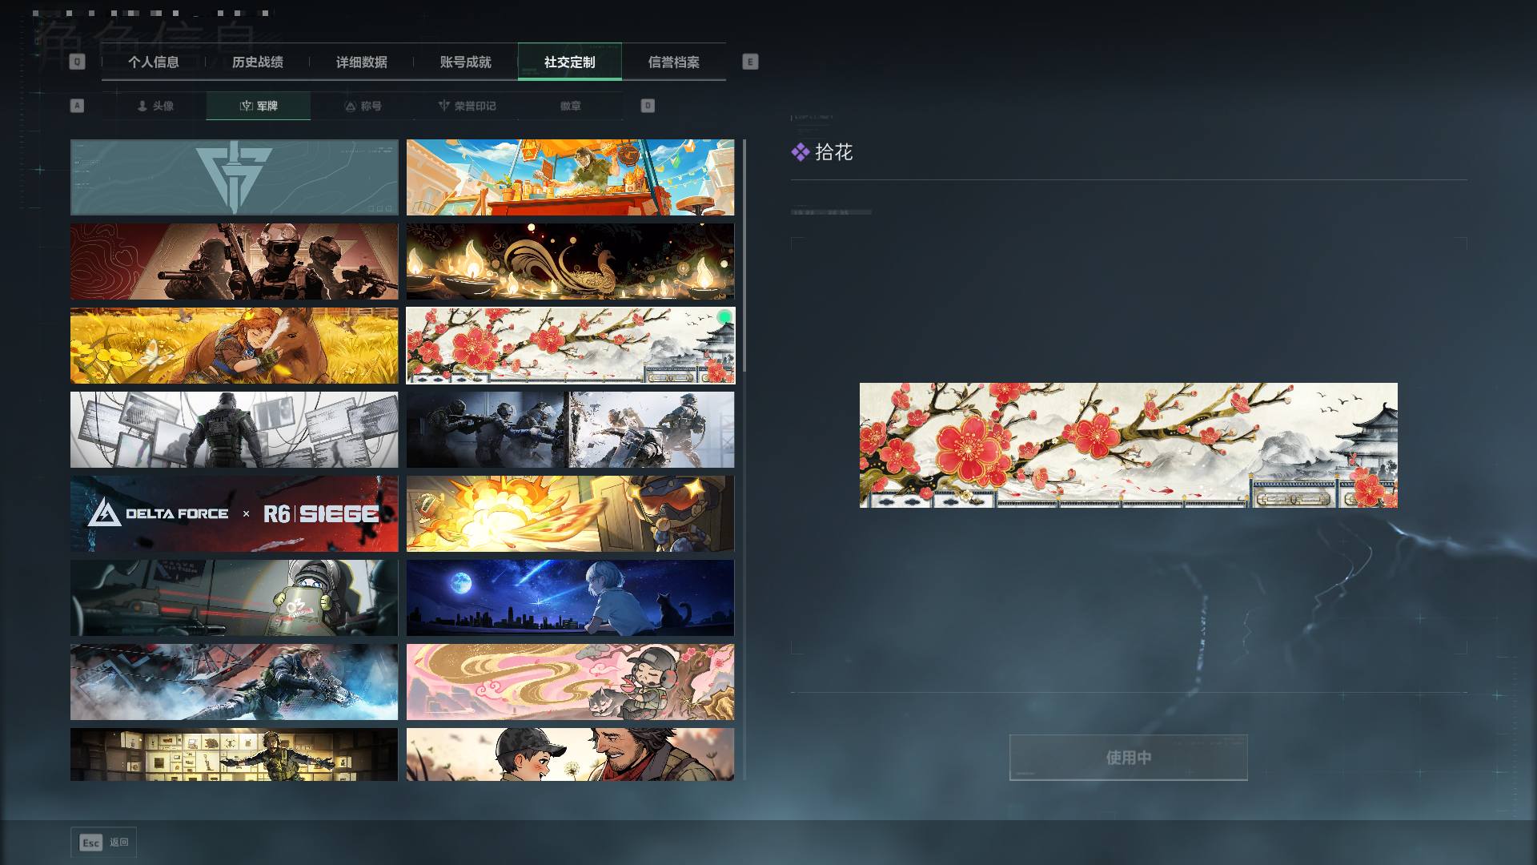This screenshot has height=865, width=1537.
Task: Choose the red soldiers squad dog tag
Action: tap(234, 261)
